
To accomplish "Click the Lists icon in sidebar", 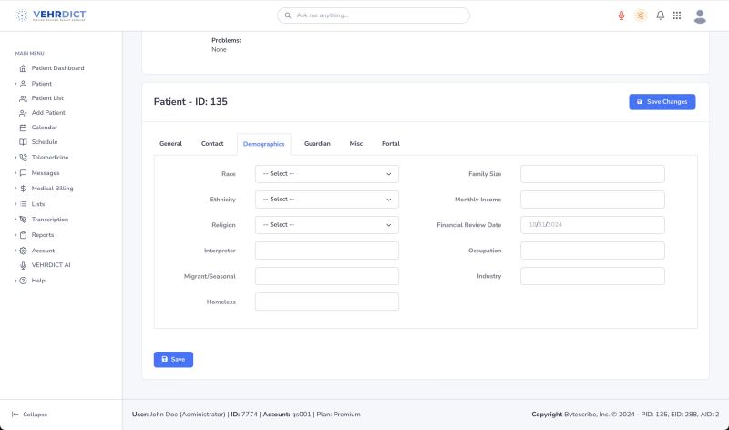I will point(23,204).
